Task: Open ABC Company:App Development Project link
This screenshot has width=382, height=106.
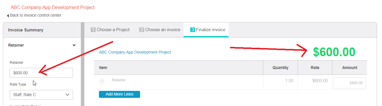Action: [x=135, y=52]
